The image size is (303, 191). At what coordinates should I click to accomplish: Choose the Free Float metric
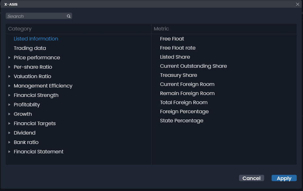[x=172, y=39]
